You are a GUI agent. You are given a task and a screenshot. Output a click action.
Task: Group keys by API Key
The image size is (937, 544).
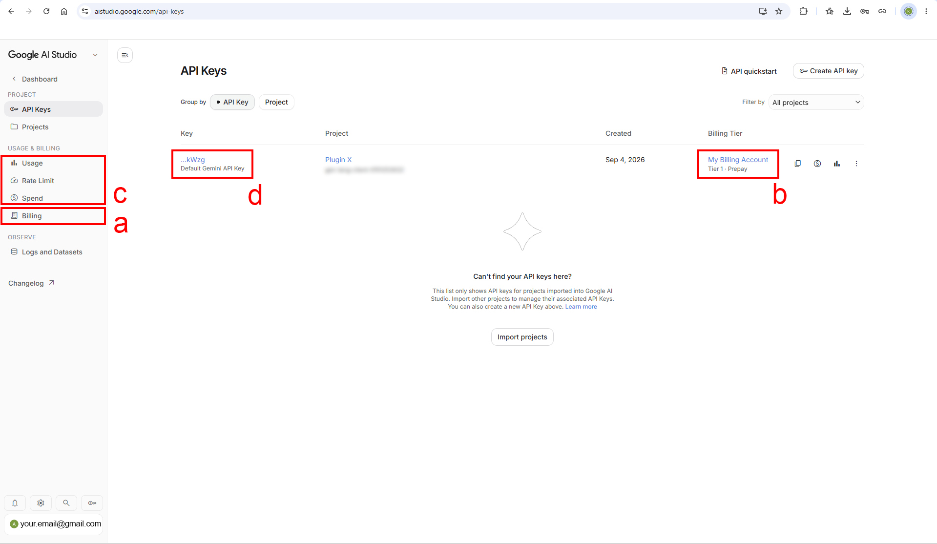click(x=232, y=102)
